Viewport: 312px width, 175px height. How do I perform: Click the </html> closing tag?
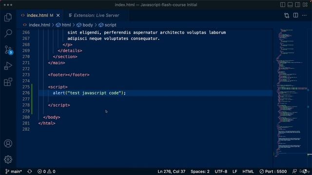(x=47, y=123)
